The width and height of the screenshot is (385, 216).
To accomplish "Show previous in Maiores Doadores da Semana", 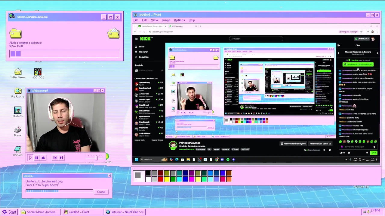I will pos(338,53).
